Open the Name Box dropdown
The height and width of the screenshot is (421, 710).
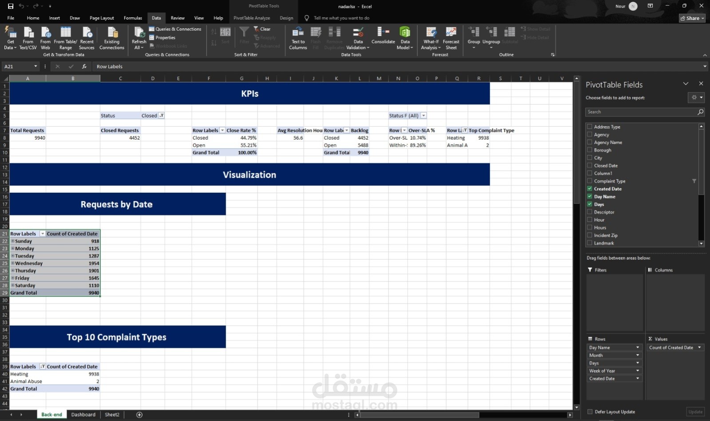pyautogui.click(x=36, y=66)
